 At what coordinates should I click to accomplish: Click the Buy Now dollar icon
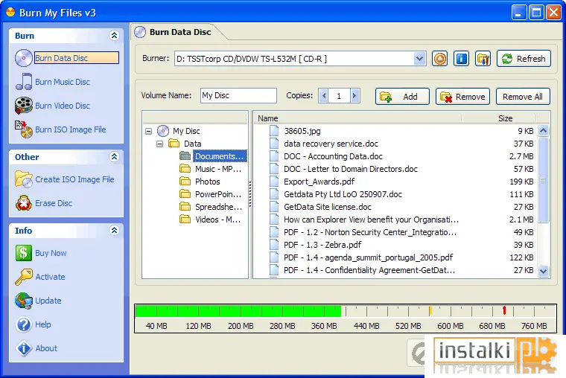point(24,253)
